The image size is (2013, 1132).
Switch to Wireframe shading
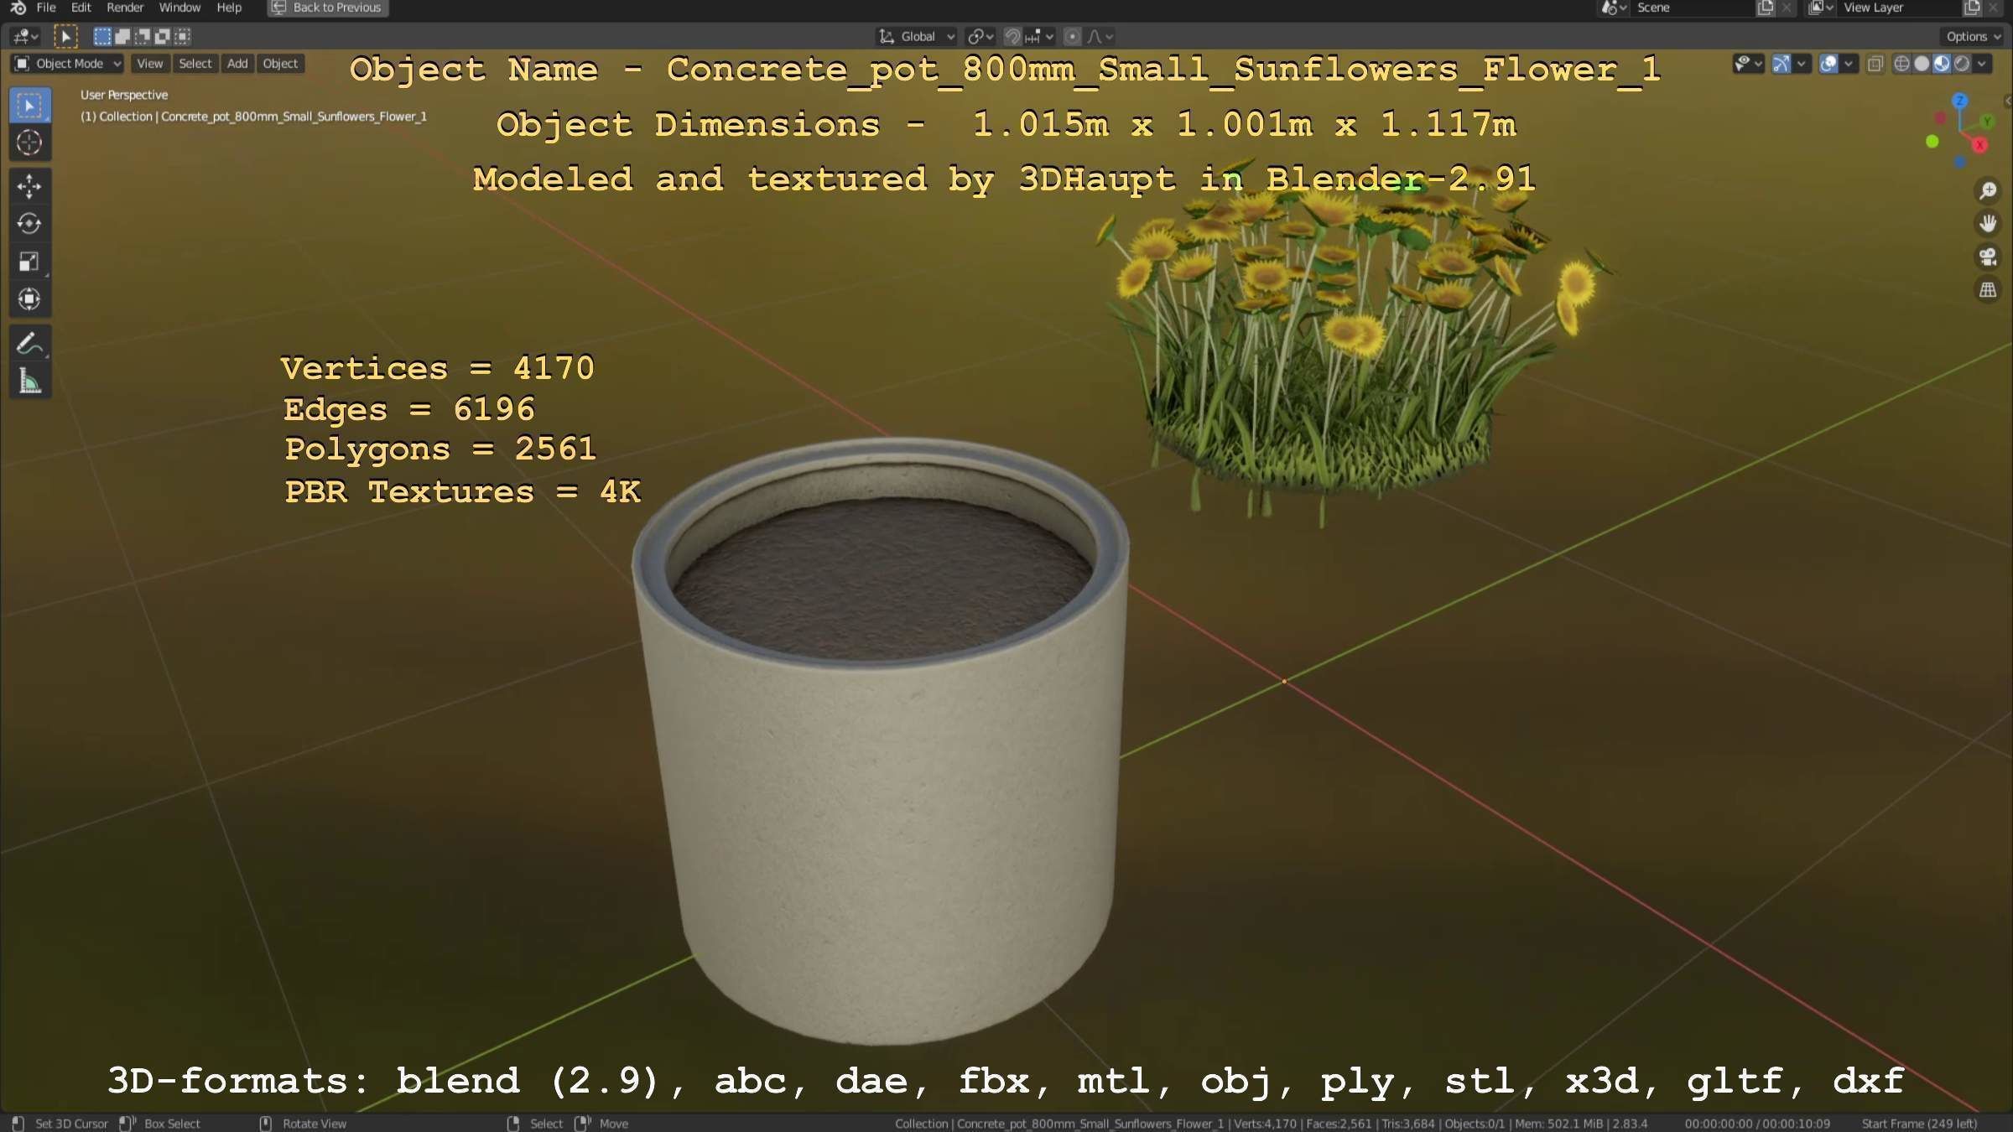[1902, 64]
